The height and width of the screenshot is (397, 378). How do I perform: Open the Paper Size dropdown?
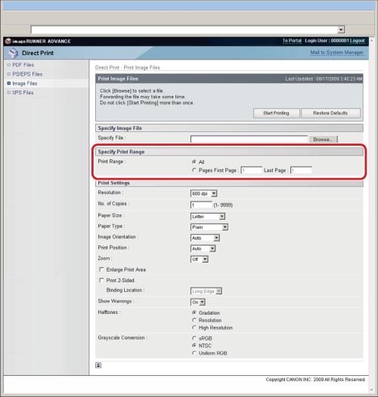[x=208, y=217]
